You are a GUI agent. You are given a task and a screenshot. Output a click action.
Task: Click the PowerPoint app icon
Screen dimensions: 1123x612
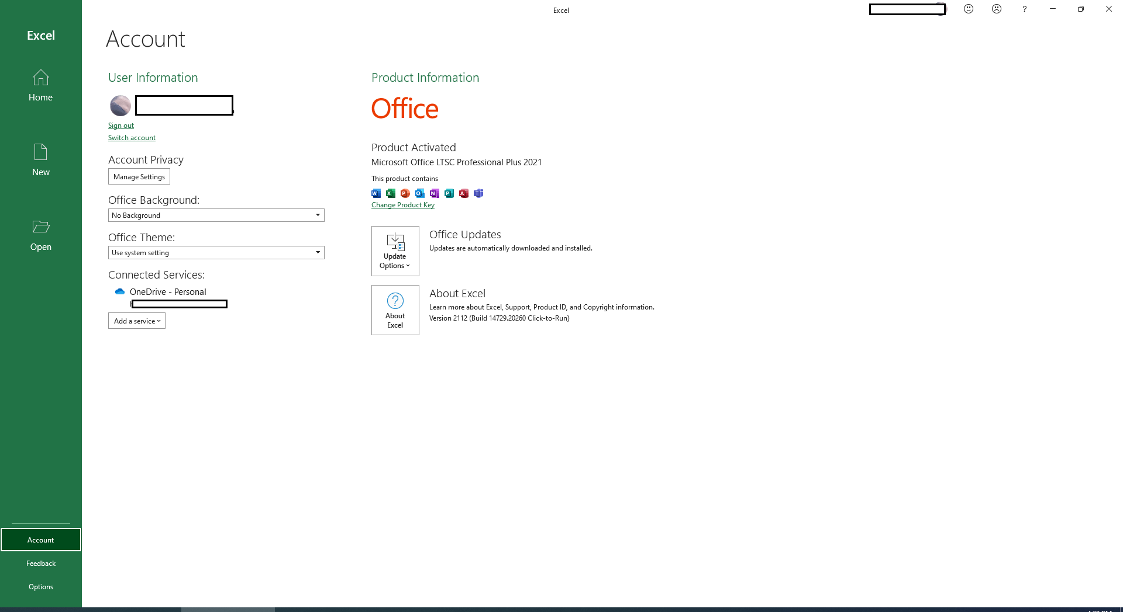click(x=405, y=193)
